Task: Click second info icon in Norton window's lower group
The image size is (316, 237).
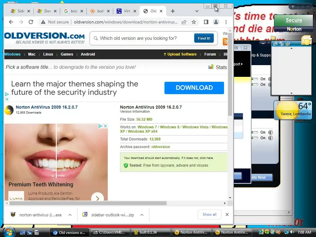Action: pyautogui.click(x=270, y=138)
